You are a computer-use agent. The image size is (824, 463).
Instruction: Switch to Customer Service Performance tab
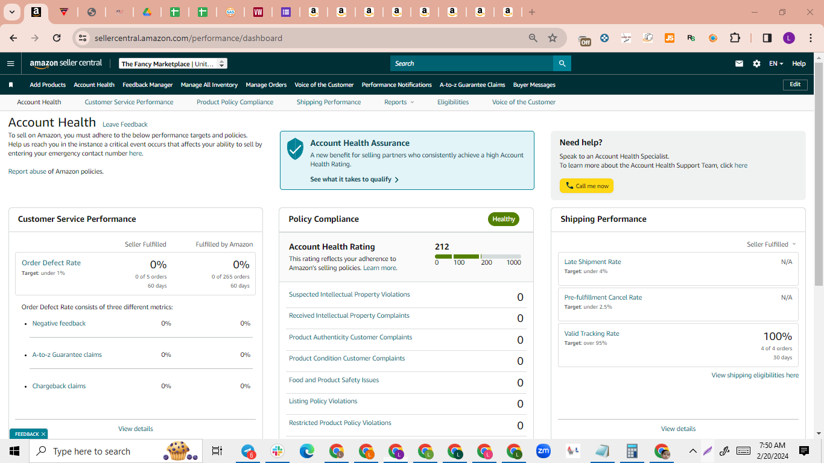pos(129,102)
